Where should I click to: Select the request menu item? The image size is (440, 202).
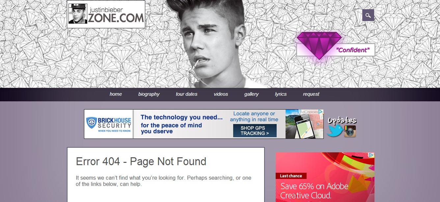[311, 94]
